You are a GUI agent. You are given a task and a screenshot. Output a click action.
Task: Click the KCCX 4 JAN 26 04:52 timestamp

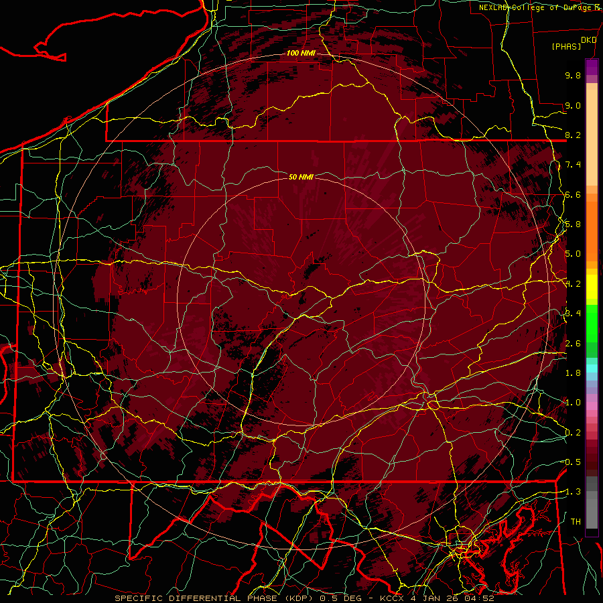coord(436,598)
